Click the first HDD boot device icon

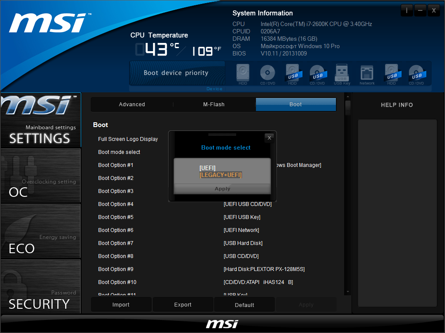242,75
